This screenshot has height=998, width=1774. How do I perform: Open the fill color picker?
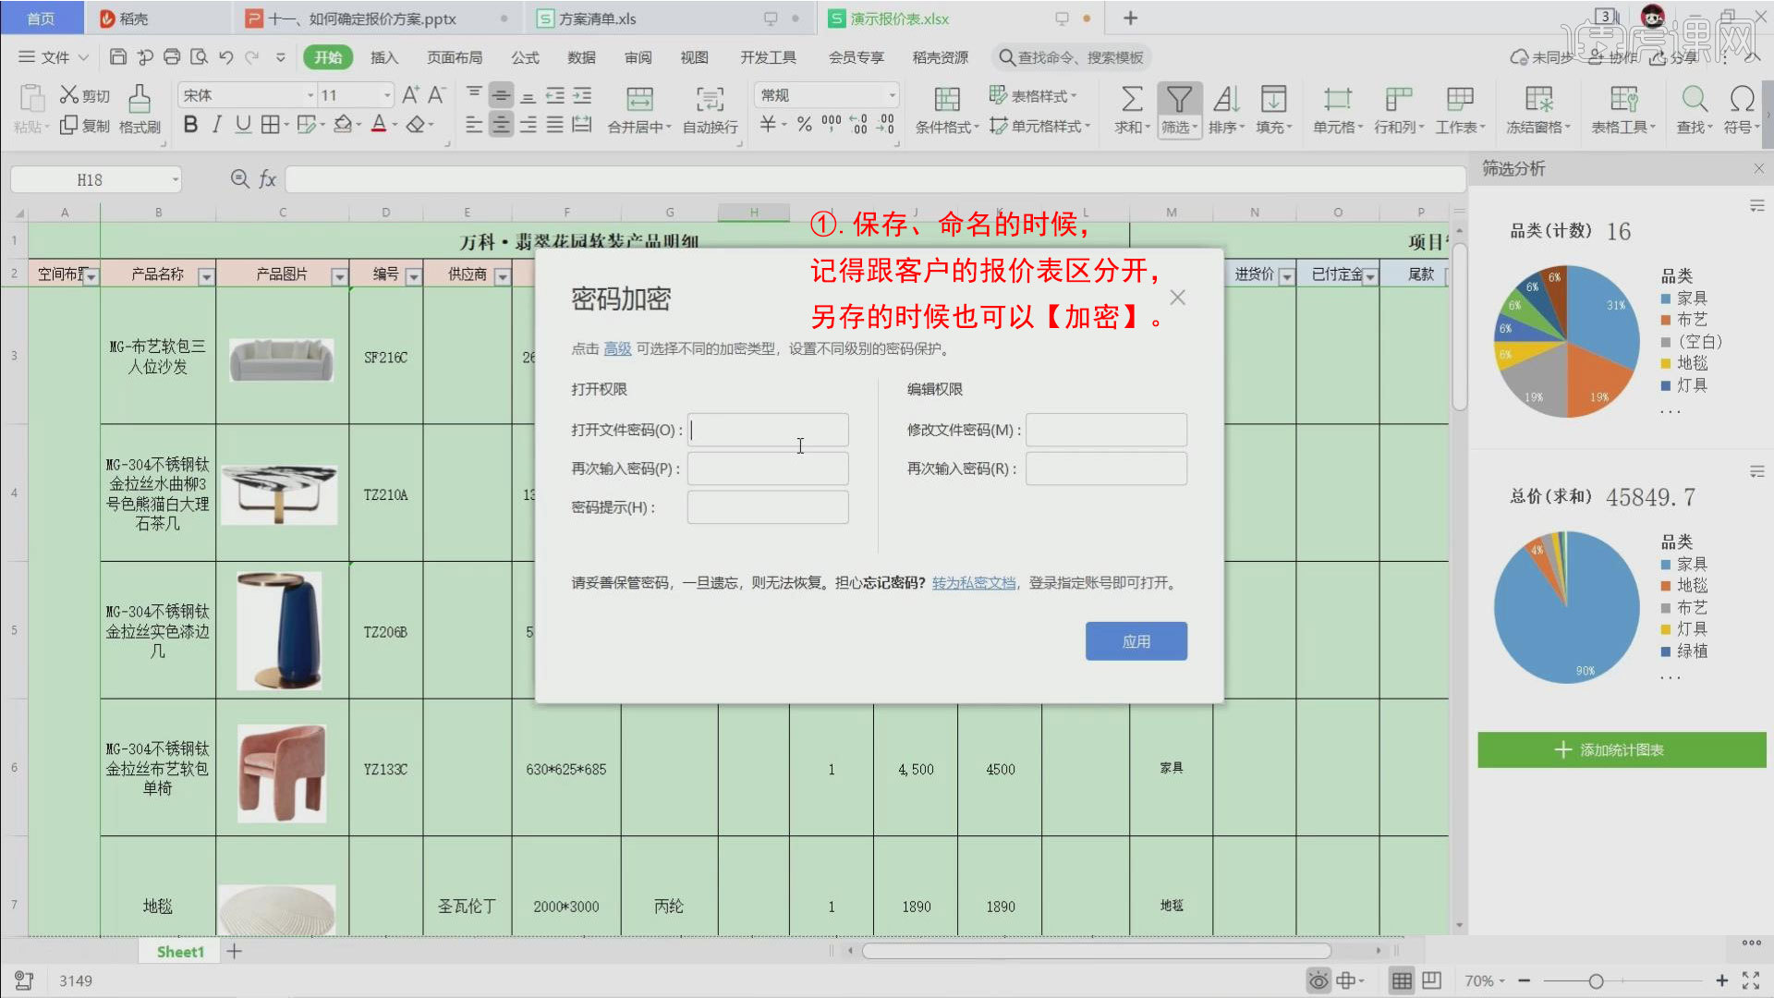(343, 125)
